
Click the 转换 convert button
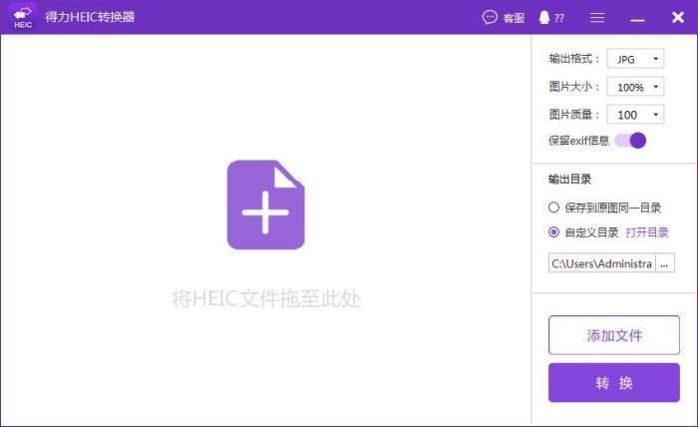pyautogui.click(x=614, y=383)
